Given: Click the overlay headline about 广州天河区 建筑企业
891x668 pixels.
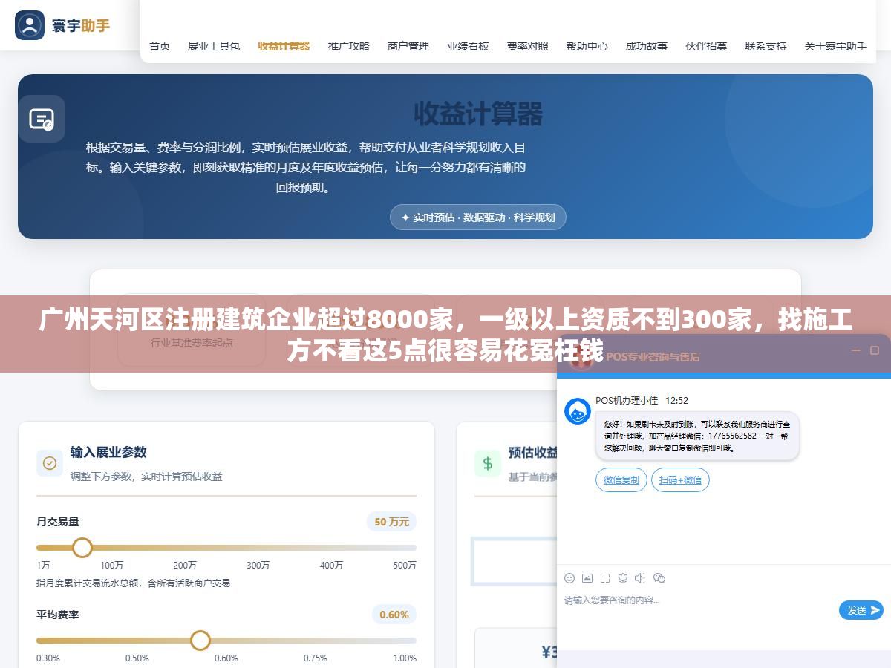Looking at the screenshot, I should tap(446, 335).
